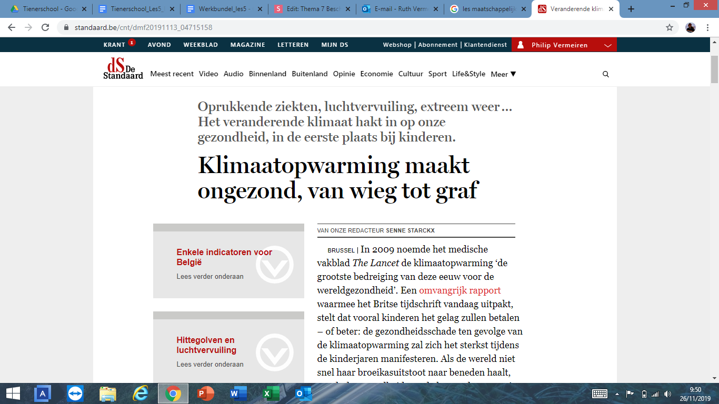Show hidden tray icons arrow
This screenshot has width=719, height=404.
(x=617, y=393)
